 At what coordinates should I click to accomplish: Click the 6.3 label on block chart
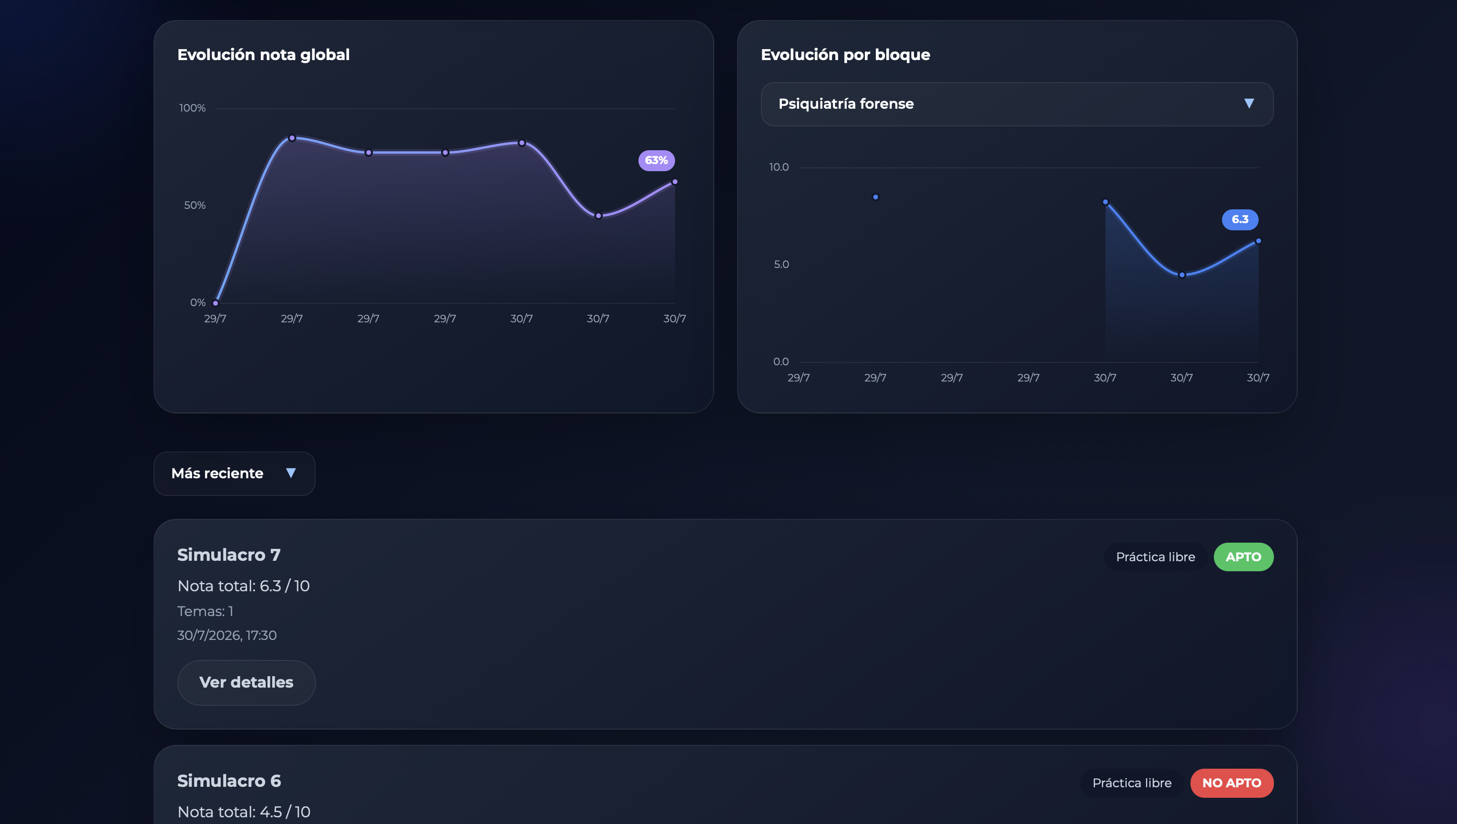(x=1240, y=219)
